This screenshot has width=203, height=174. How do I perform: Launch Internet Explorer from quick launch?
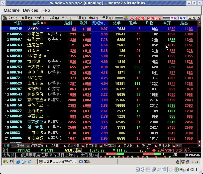tap(18, 162)
